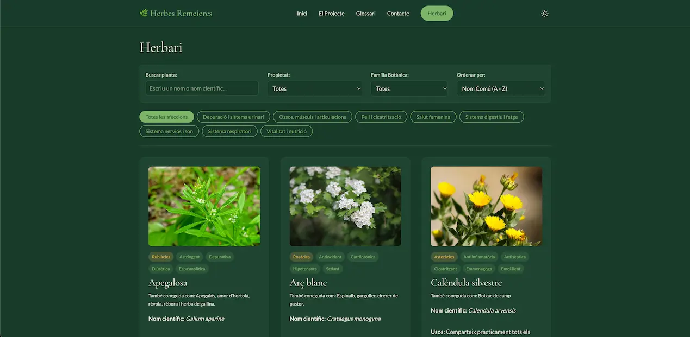This screenshot has height=337, width=690.
Task: Click the Emmenagoga tag
Action: pos(479,269)
